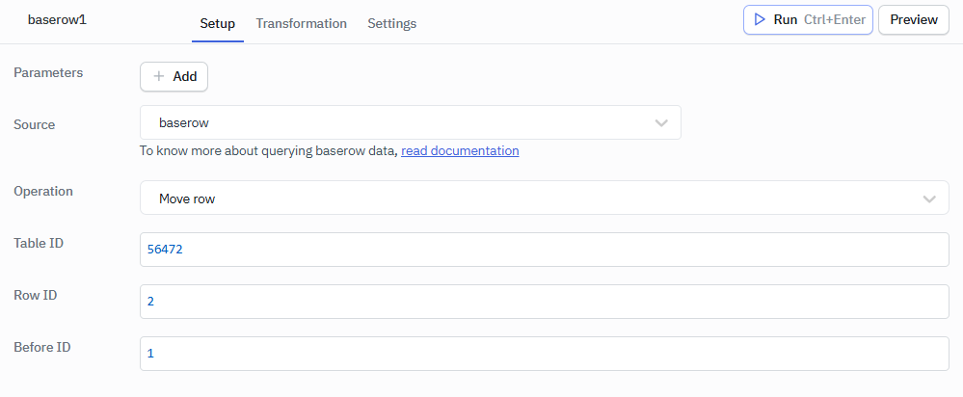Image resolution: width=963 pixels, height=397 pixels.
Task: Click the Parameters label
Action: pyautogui.click(x=48, y=72)
